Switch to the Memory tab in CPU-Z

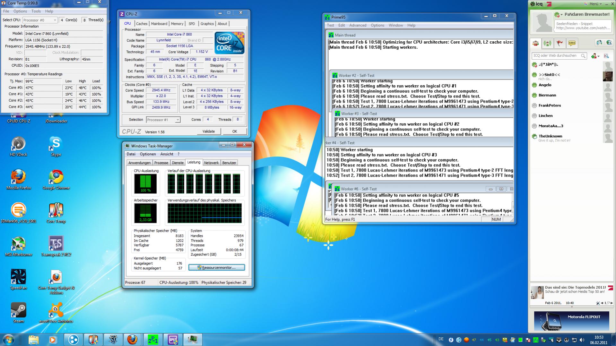(x=177, y=24)
